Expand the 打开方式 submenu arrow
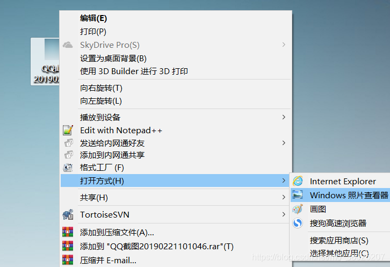 coord(284,181)
